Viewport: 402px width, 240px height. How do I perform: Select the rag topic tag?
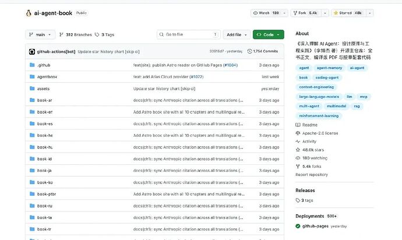(x=357, y=106)
